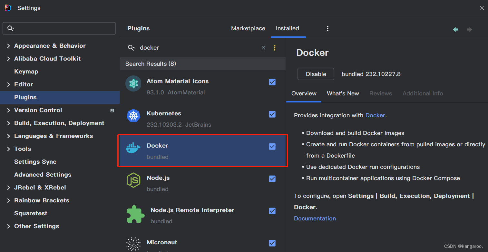Click the settings search magnifier icon
The image size is (488, 252).
11,28
